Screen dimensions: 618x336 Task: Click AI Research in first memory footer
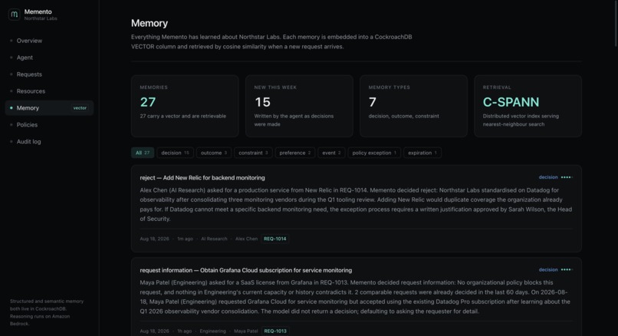214,239
